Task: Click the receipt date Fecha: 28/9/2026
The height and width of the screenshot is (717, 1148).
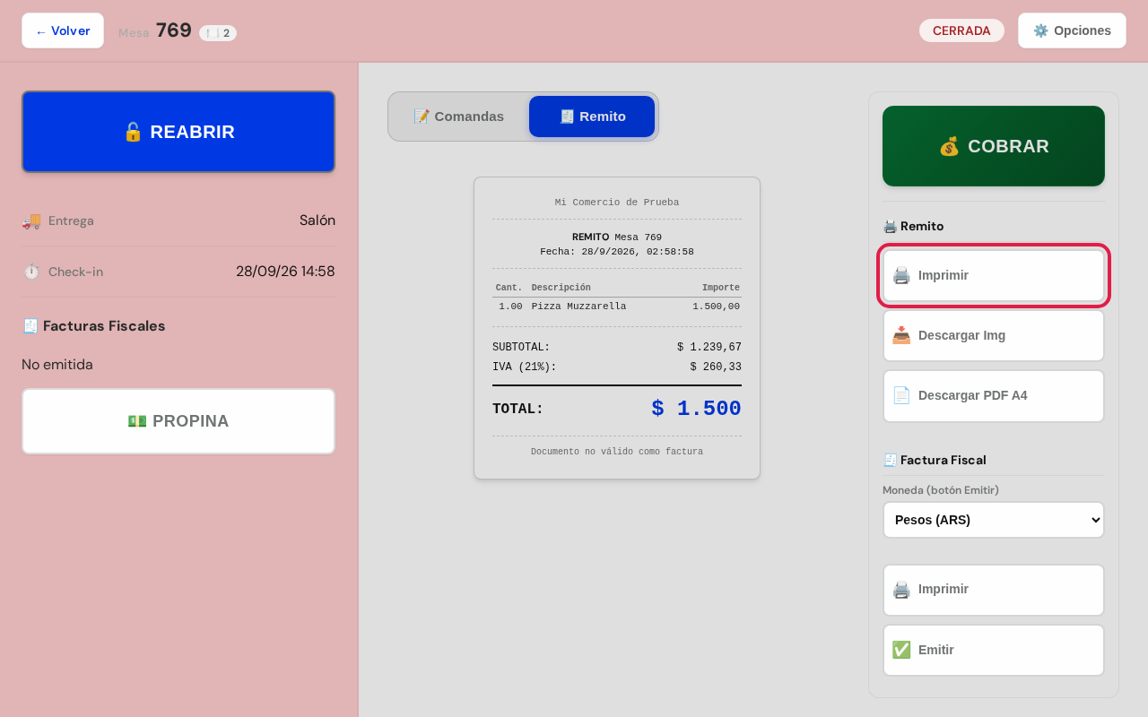Action: 617,252
